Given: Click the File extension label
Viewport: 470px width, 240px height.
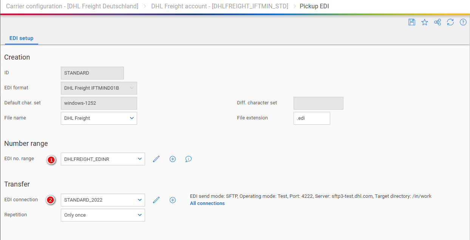Looking at the screenshot, I should pos(252,118).
